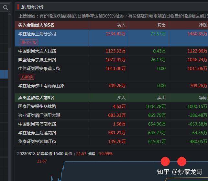Click the 买入 column header in sell table
The height and width of the screenshot is (181, 208).
point(121,98)
